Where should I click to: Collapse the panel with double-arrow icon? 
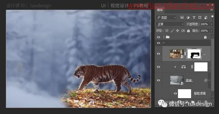coord(208,5)
